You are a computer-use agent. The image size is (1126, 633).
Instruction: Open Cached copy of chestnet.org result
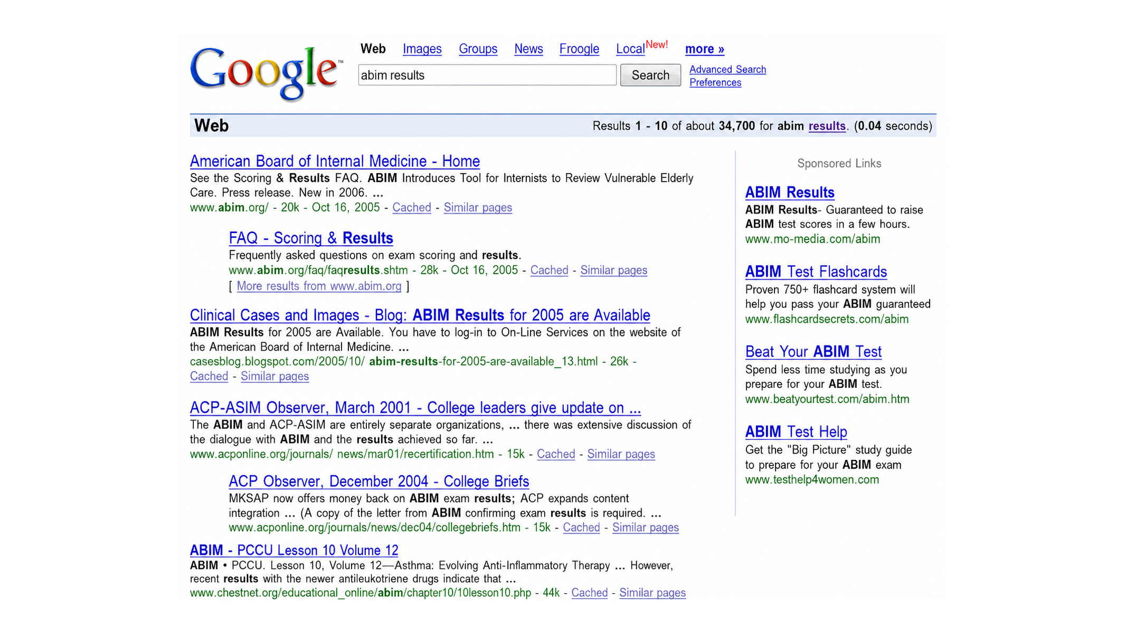click(589, 593)
